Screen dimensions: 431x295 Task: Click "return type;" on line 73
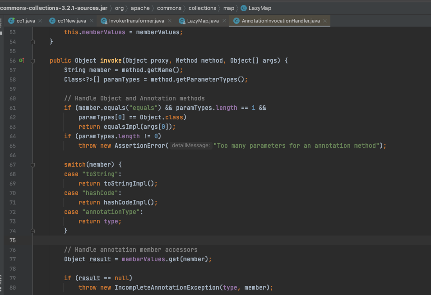(x=100, y=222)
